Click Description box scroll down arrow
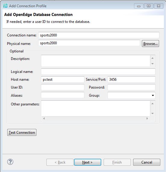The width and height of the screenshot is (166, 172). pos(152,64)
